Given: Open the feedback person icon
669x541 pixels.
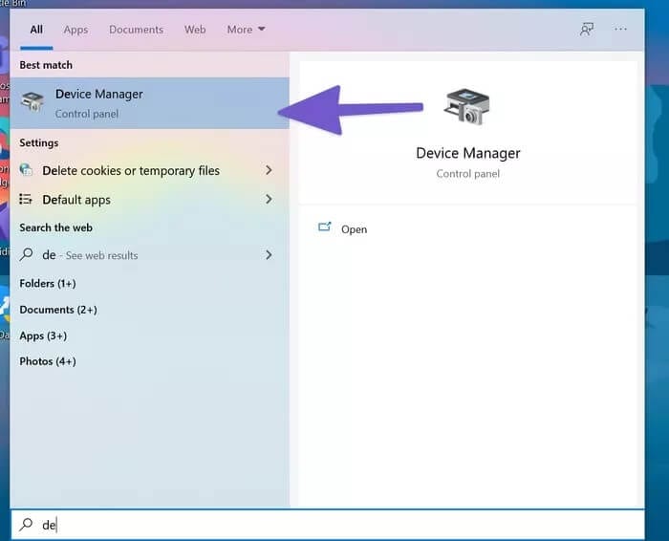Looking at the screenshot, I should [587, 30].
